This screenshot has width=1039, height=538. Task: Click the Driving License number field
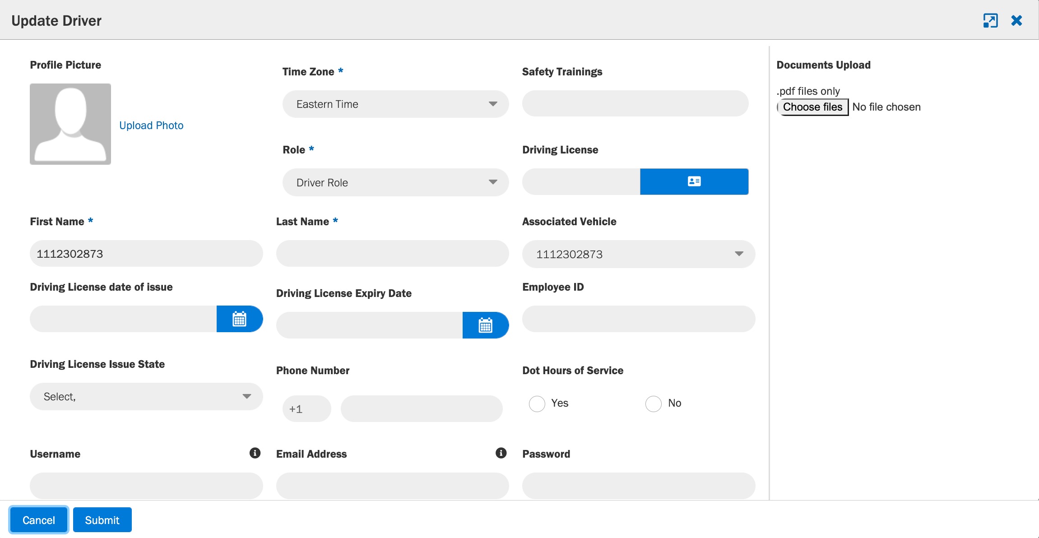coord(581,181)
